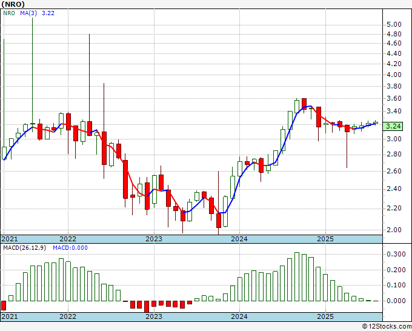412x331 pixels.
Task: Select 2024 on the price chart timeline
Action: pyautogui.click(x=239, y=239)
